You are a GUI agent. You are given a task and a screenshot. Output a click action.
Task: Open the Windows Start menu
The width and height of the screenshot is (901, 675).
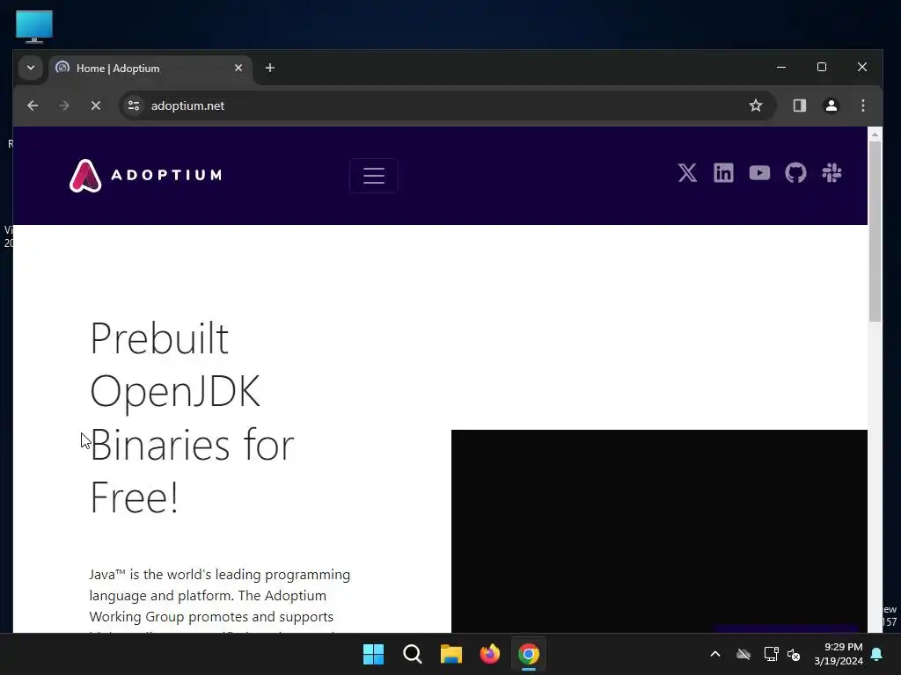(373, 654)
